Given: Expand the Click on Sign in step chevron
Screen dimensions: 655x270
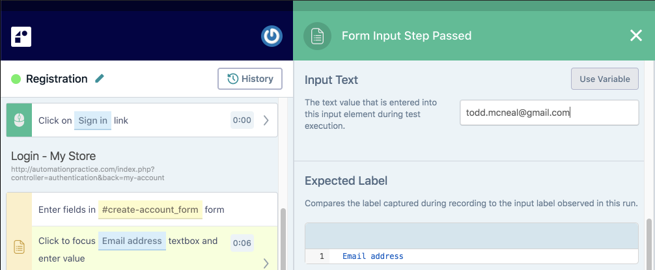Looking at the screenshot, I should pyautogui.click(x=266, y=120).
